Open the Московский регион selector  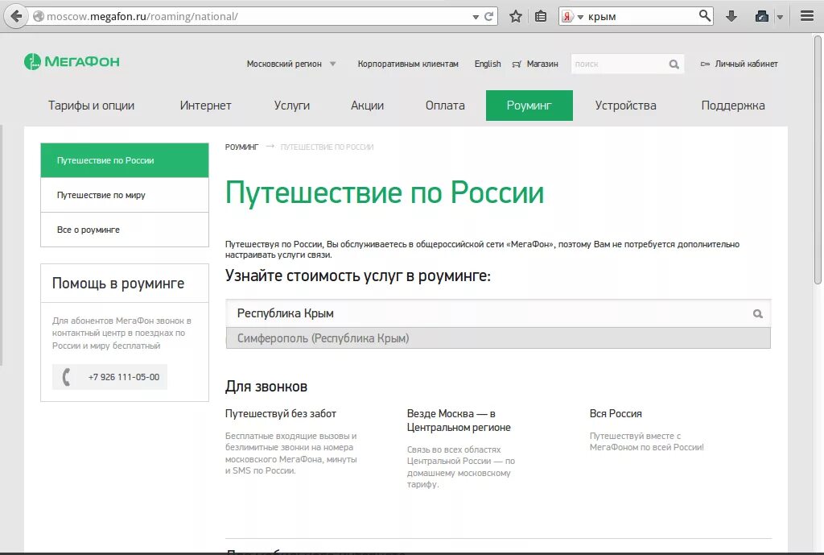tap(291, 64)
